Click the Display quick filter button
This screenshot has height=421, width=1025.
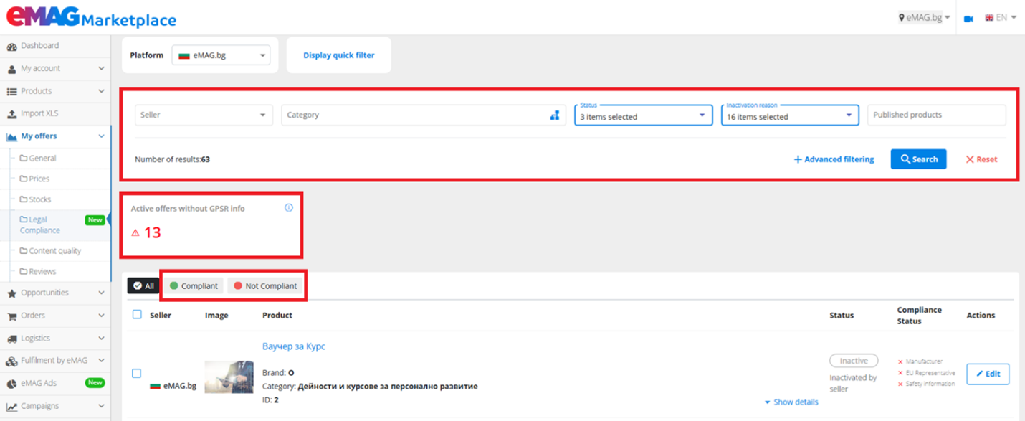click(x=338, y=55)
